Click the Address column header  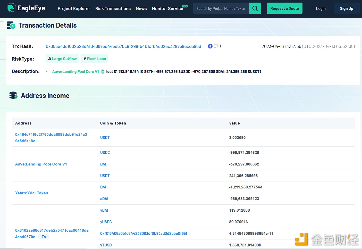[23, 123]
